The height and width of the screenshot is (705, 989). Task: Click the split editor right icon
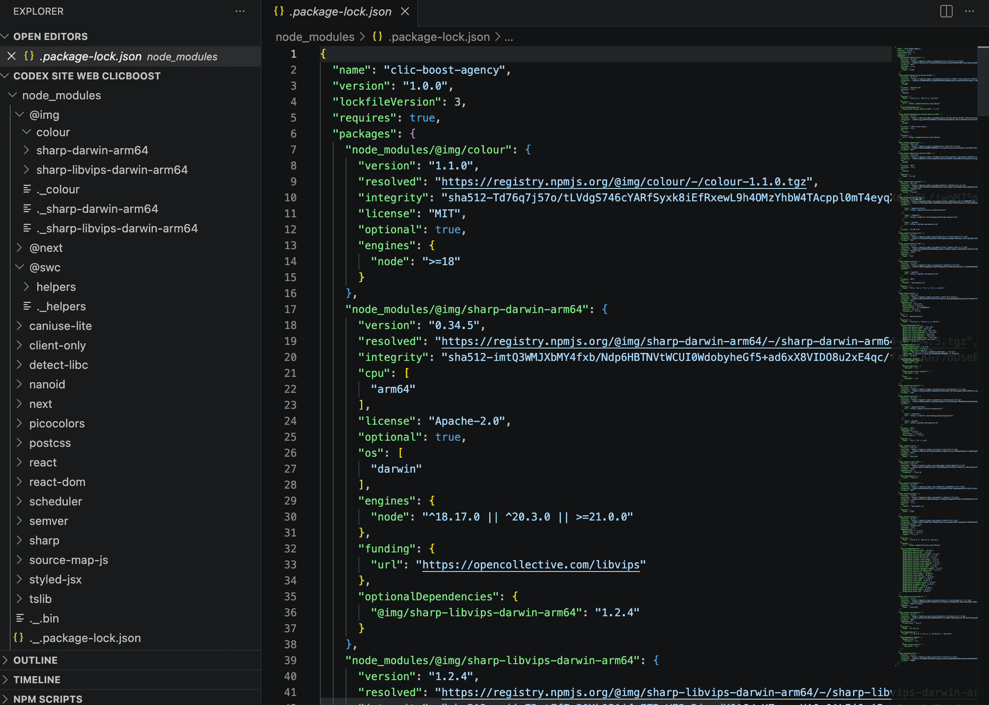point(946,11)
